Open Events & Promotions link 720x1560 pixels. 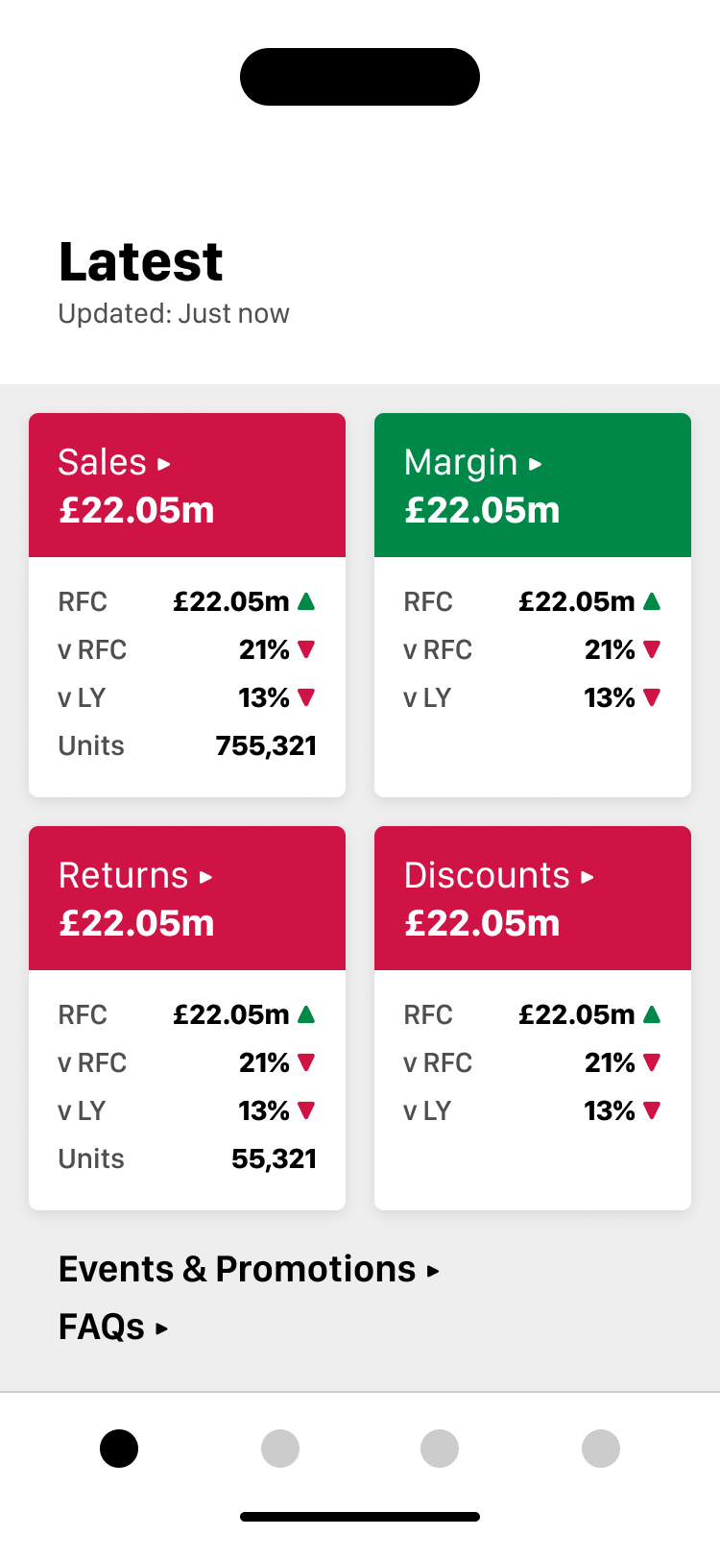pyautogui.click(x=249, y=1269)
